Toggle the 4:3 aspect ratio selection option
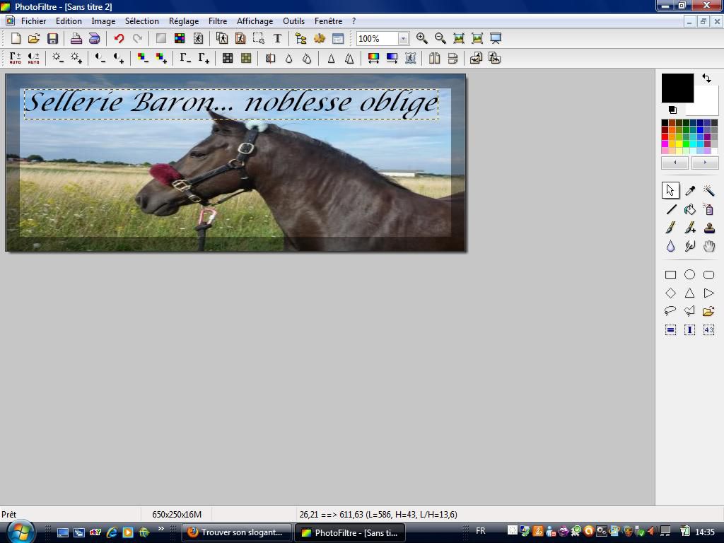 click(x=708, y=329)
